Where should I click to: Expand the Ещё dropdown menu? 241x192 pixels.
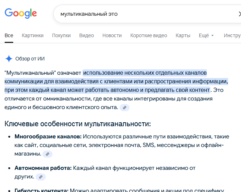click(206, 35)
